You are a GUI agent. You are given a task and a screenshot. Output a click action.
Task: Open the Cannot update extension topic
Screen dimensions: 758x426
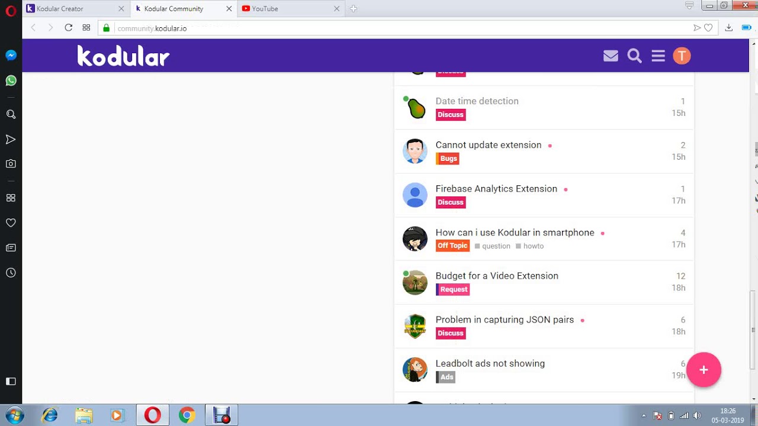489,145
